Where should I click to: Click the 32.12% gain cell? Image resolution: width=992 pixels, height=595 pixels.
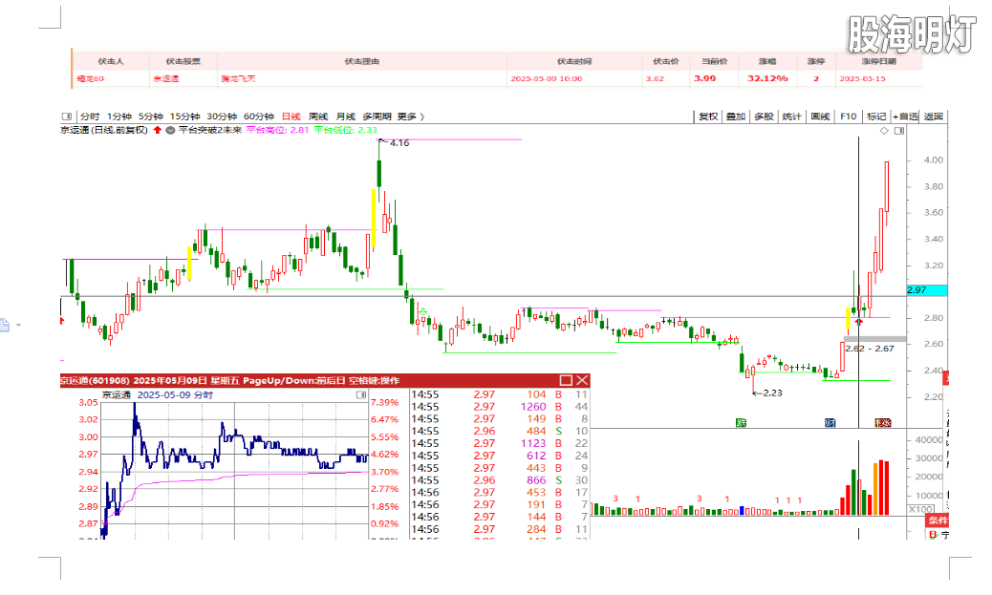(x=767, y=78)
